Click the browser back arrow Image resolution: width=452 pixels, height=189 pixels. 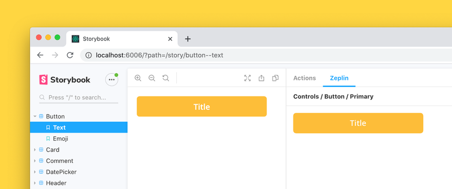(40, 55)
